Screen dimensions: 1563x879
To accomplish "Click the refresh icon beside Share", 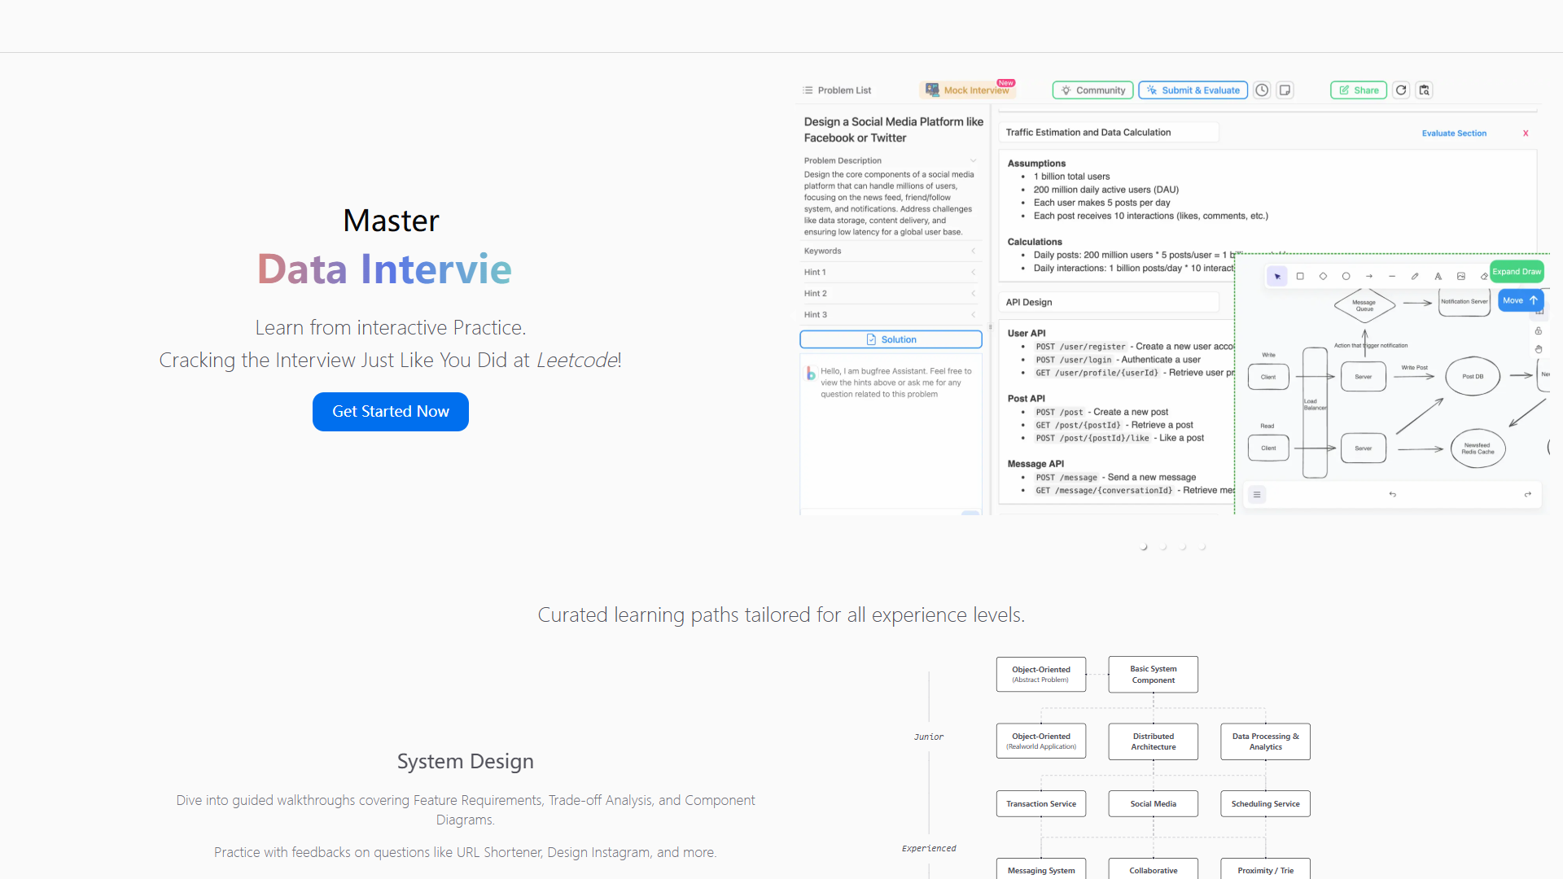I will coord(1401,90).
